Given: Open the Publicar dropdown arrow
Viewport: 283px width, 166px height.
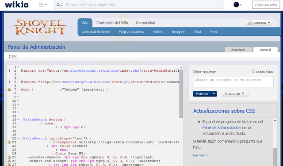Looking at the screenshot, I should tap(214, 94).
